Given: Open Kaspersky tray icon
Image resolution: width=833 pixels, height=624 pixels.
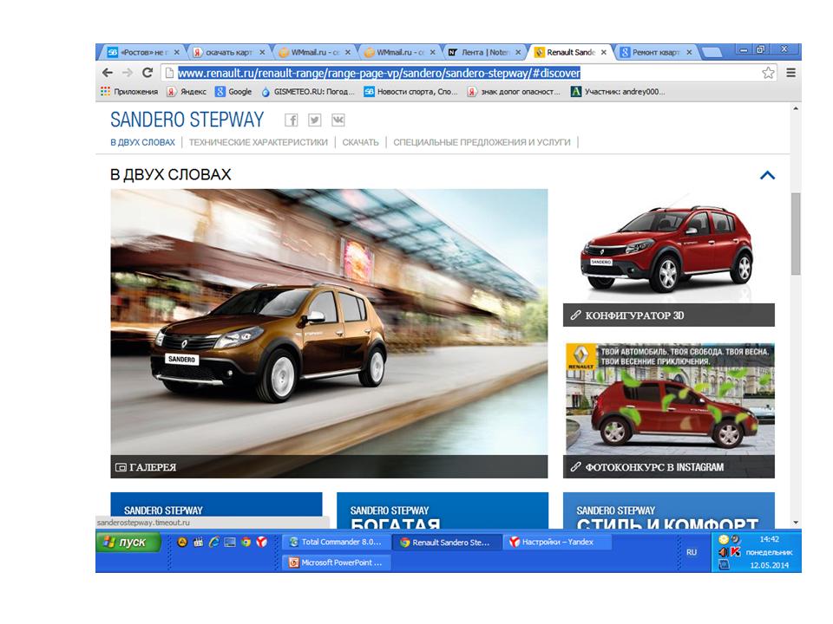Looking at the screenshot, I should (x=735, y=552).
